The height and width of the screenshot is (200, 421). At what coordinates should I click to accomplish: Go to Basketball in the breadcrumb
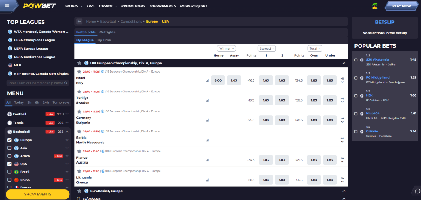point(109,21)
